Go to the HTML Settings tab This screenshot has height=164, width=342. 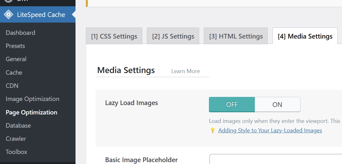pyautogui.click(x=236, y=36)
